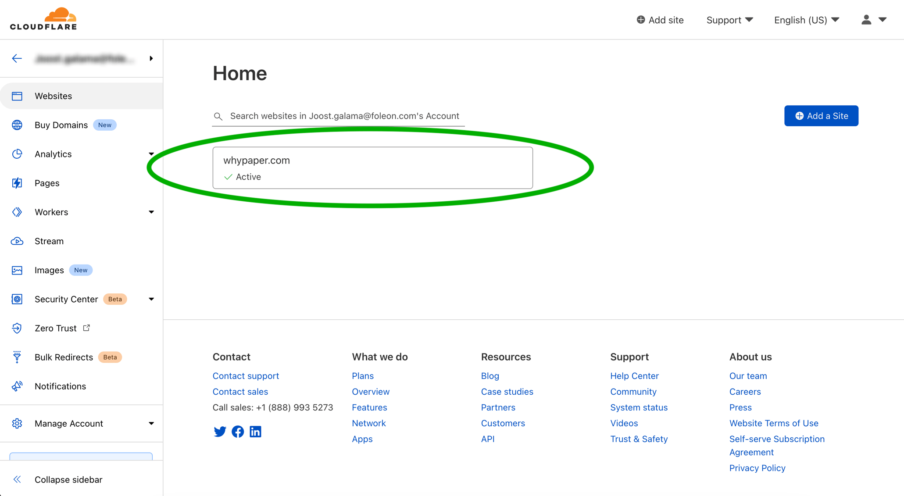Screen dimensions: 904x496
Task: Select the Bulk Redirects menu item
Action: [x=63, y=357]
